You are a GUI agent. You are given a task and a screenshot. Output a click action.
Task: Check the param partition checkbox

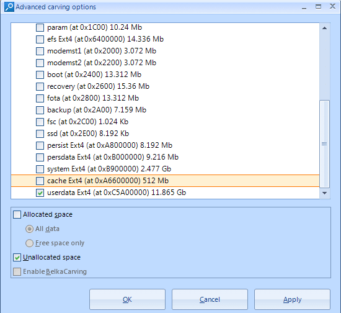click(40, 28)
